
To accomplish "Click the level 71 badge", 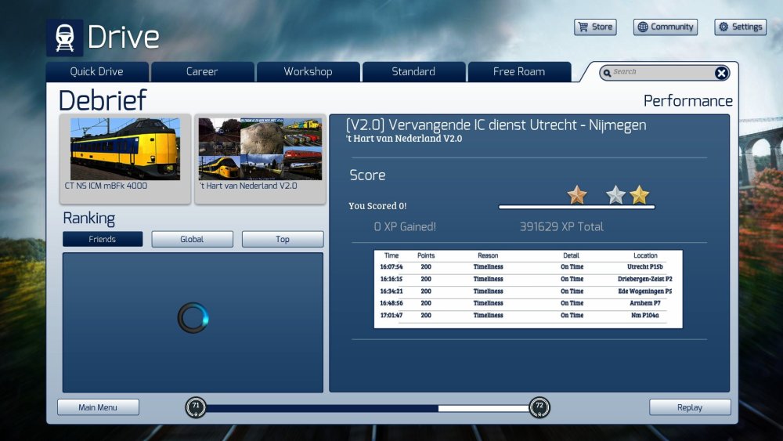I will pos(196,407).
